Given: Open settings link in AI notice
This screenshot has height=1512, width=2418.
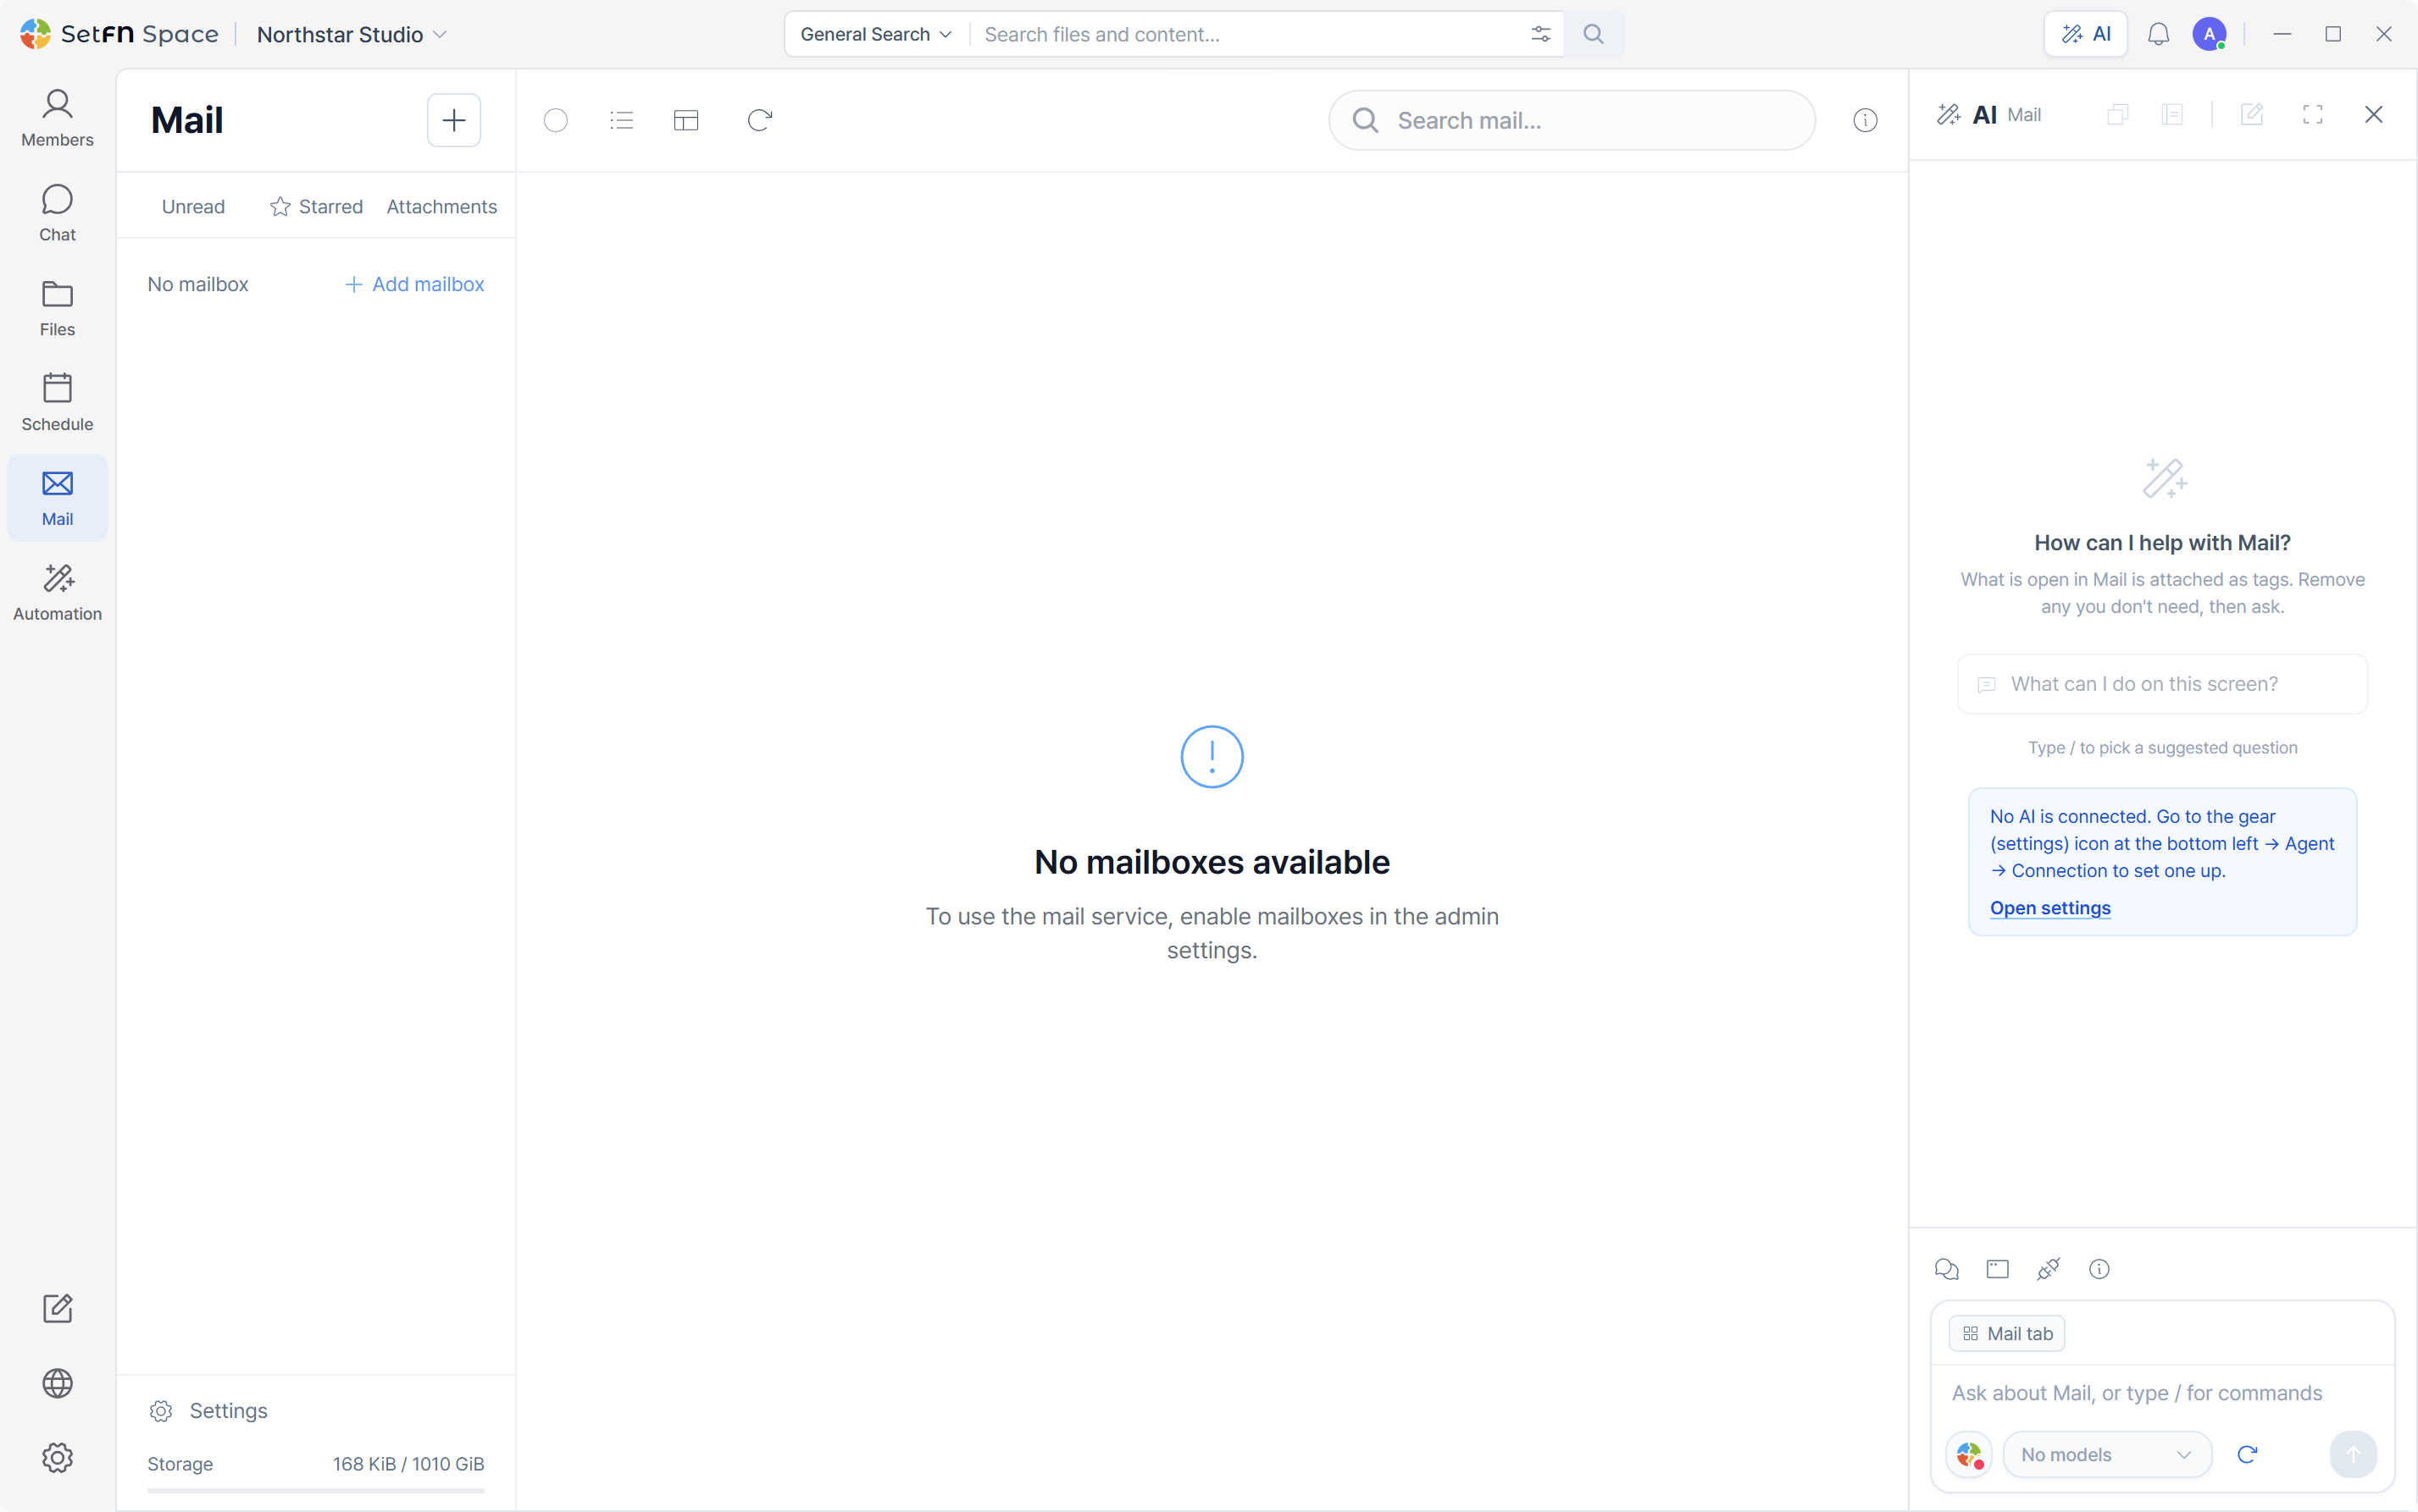Looking at the screenshot, I should pyautogui.click(x=2049, y=908).
